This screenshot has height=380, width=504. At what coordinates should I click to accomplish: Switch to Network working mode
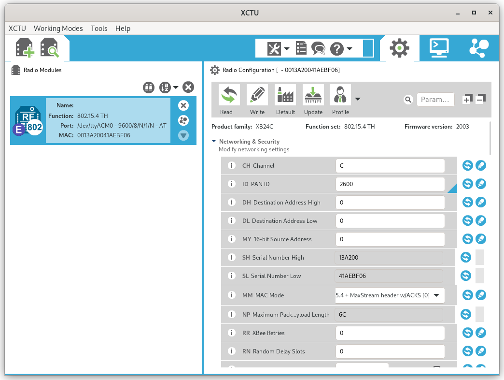[478, 48]
